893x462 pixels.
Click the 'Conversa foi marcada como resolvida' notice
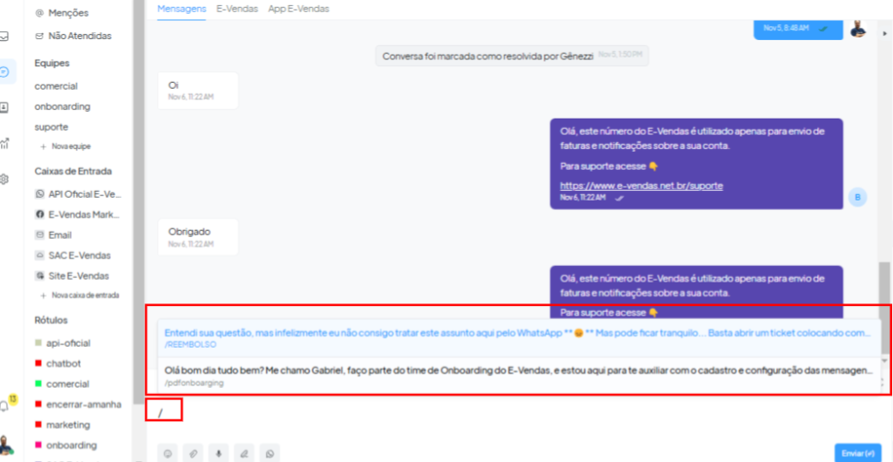click(x=512, y=56)
